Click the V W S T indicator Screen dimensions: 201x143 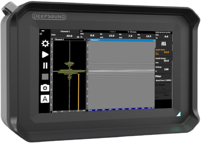[112, 32]
